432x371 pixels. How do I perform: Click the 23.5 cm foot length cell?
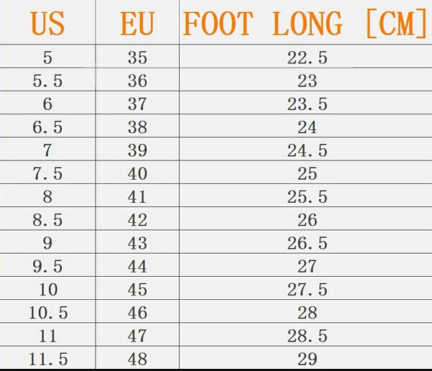point(307,104)
